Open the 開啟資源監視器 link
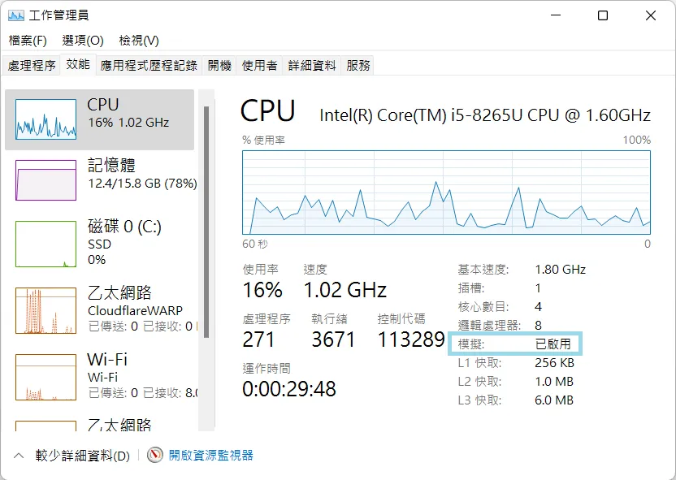 (x=210, y=456)
